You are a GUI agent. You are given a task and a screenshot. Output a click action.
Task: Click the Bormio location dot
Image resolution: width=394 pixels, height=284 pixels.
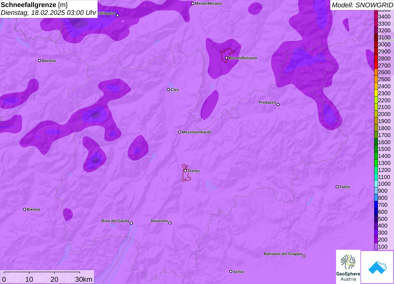pyautogui.click(x=40, y=60)
